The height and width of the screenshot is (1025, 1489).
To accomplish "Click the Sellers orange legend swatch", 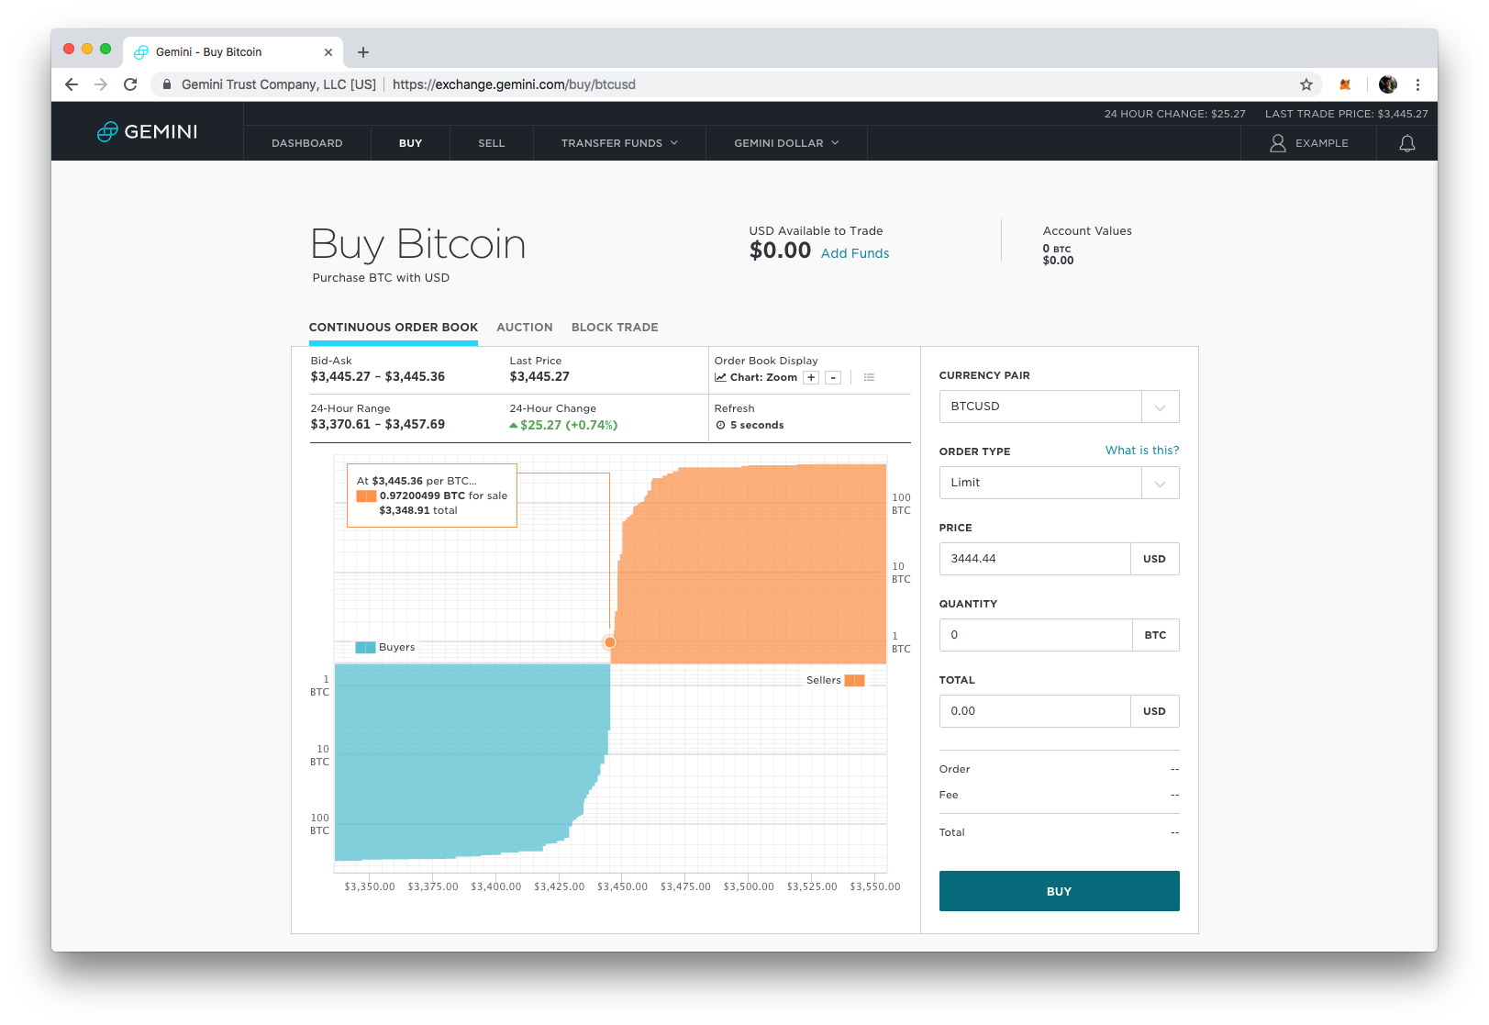I will coord(854,680).
